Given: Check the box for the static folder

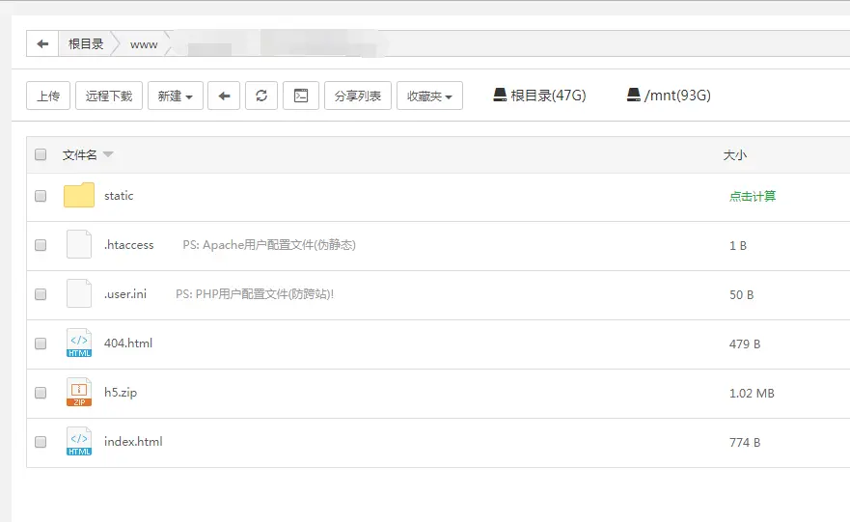Looking at the screenshot, I should [x=41, y=196].
